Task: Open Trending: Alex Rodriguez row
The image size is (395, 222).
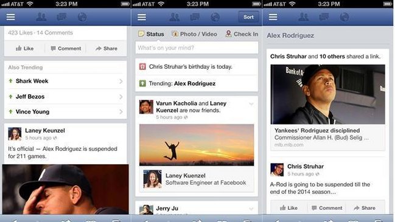Action: point(197,83)
